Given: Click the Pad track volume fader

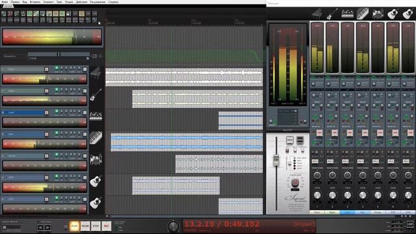Looking at the screenshot, I should [45, 144].
